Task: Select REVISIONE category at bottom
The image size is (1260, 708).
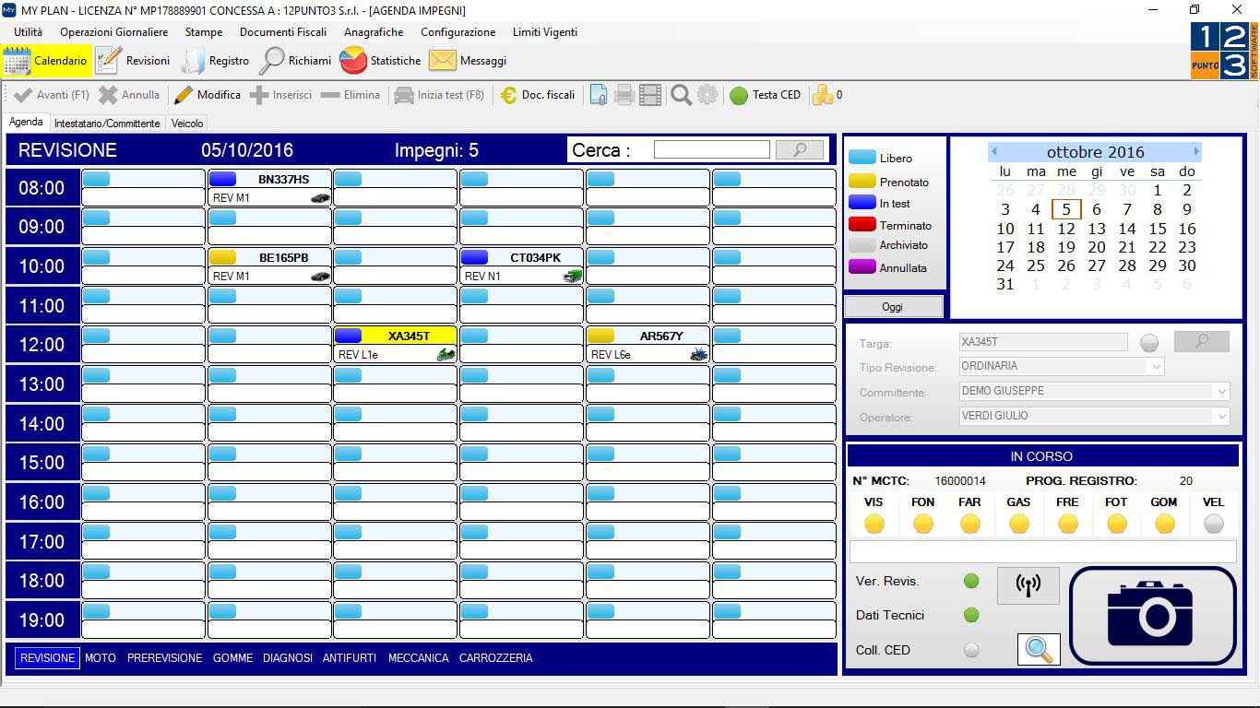Action: [x=47, y=658]
